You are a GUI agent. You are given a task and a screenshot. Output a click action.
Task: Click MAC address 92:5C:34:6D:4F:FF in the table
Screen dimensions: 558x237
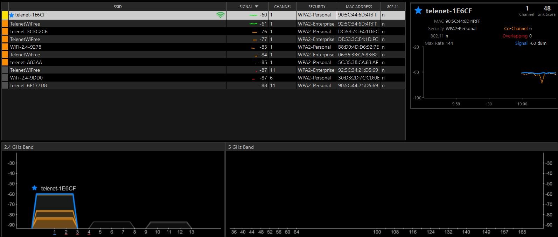click(x=357, y=24)
